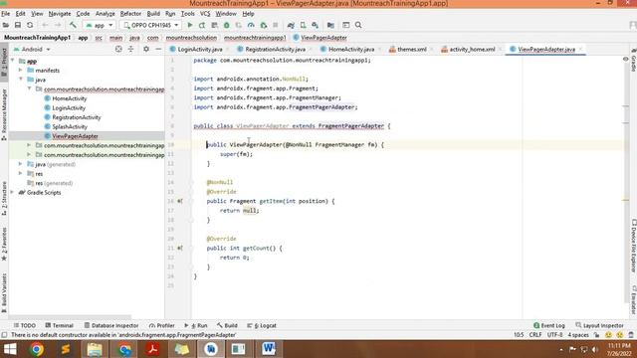Screen dimensions: 637x358
Task: Open the Event Log
Action: [549, 325]
